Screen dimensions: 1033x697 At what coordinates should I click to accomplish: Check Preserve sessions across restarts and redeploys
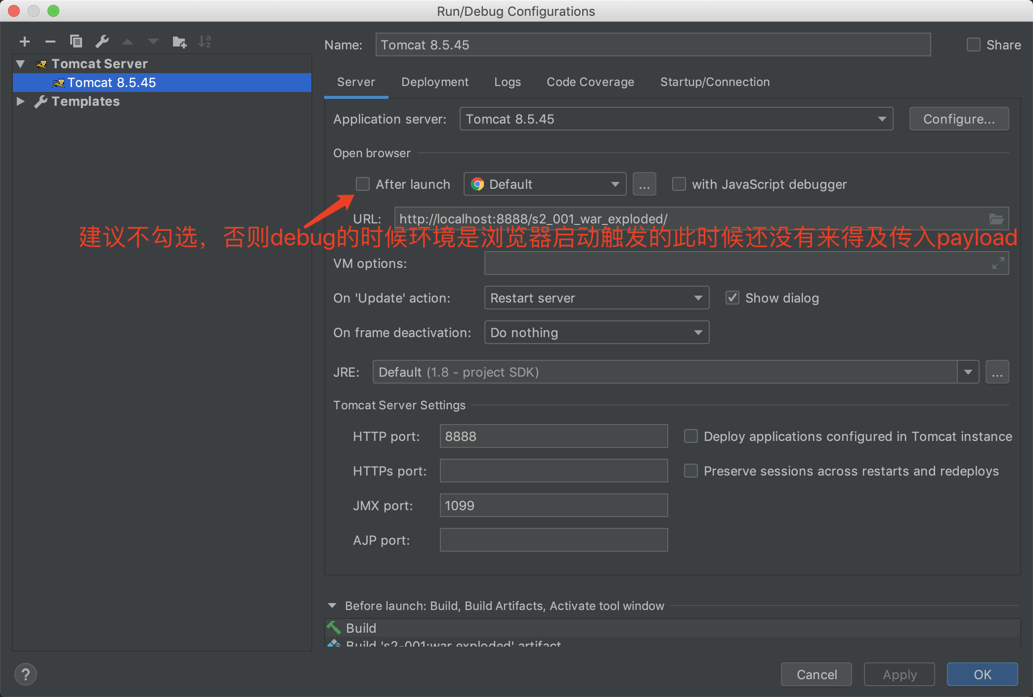coord(691,471)
